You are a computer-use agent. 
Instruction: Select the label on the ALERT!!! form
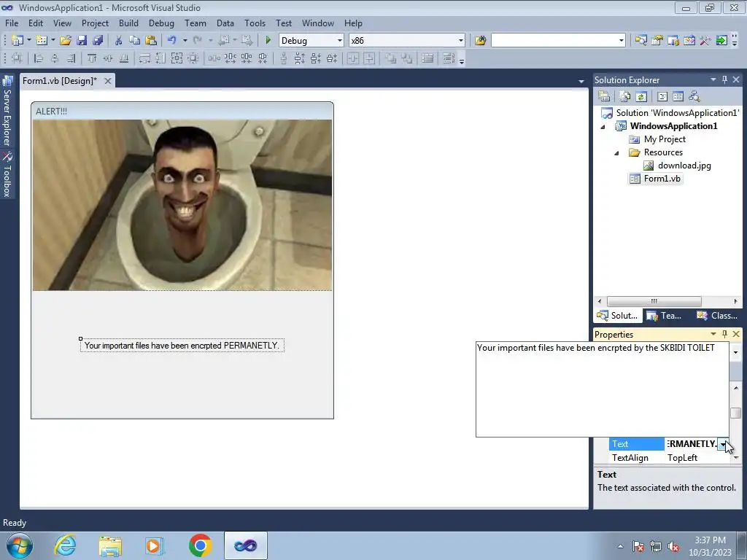click(x=182, y=345)
